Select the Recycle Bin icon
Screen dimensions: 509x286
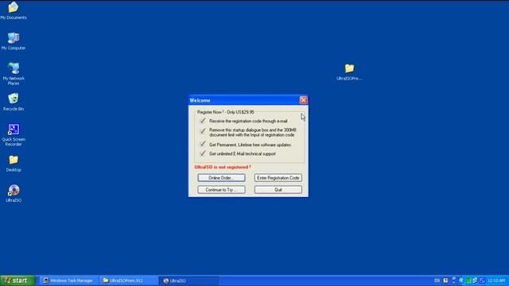14,102
